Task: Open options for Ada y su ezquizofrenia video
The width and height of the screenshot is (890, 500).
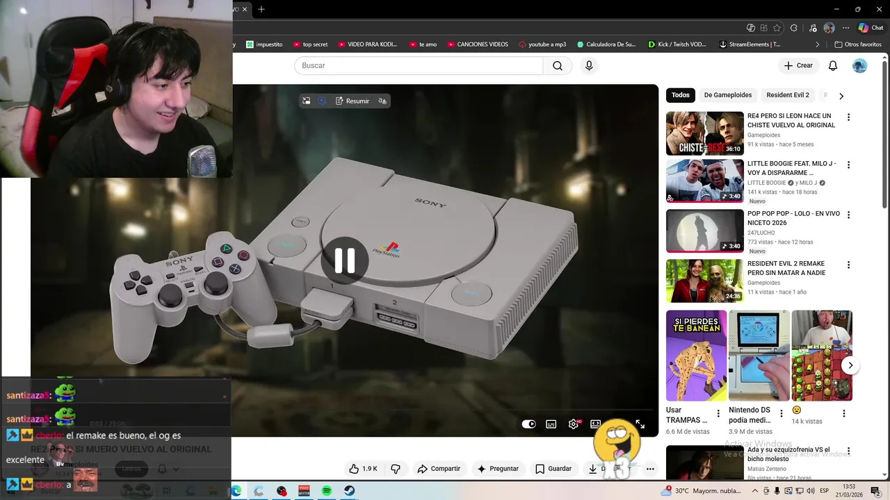Action: pyautogui.click(x=848, y=451)
